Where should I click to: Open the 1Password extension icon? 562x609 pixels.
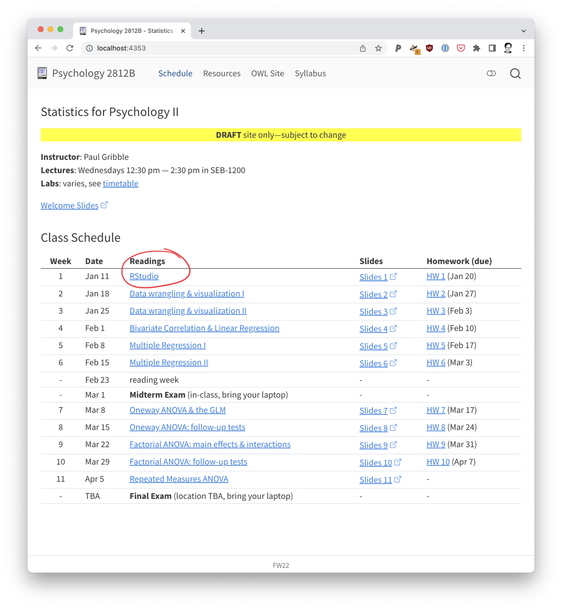click(445, 48)
